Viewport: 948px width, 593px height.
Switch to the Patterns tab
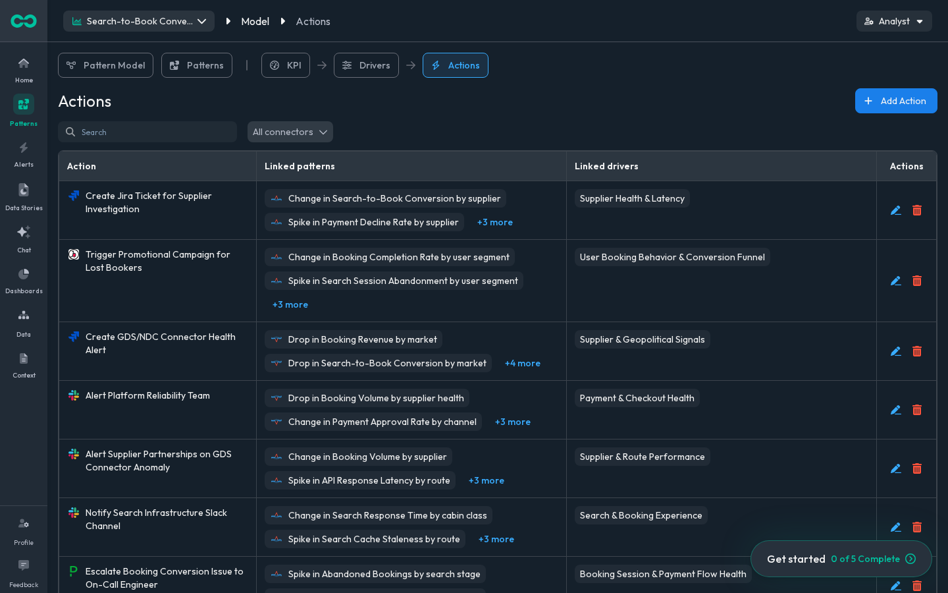[x=197, y=65]
